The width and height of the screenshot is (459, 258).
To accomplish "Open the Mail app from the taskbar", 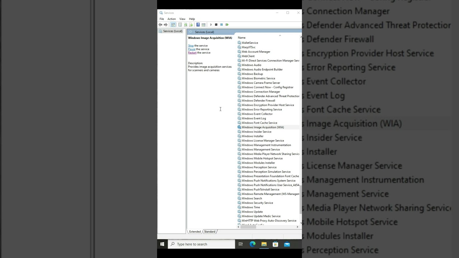I will click(287, 244).
